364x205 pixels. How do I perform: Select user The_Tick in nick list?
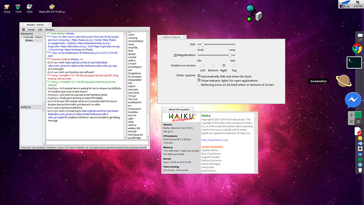[132, 99]
